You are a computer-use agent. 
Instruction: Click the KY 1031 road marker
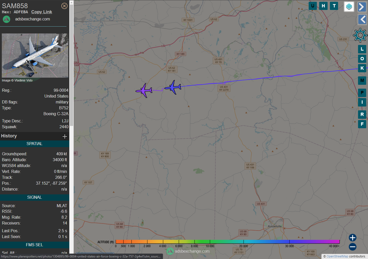[188, 20]
